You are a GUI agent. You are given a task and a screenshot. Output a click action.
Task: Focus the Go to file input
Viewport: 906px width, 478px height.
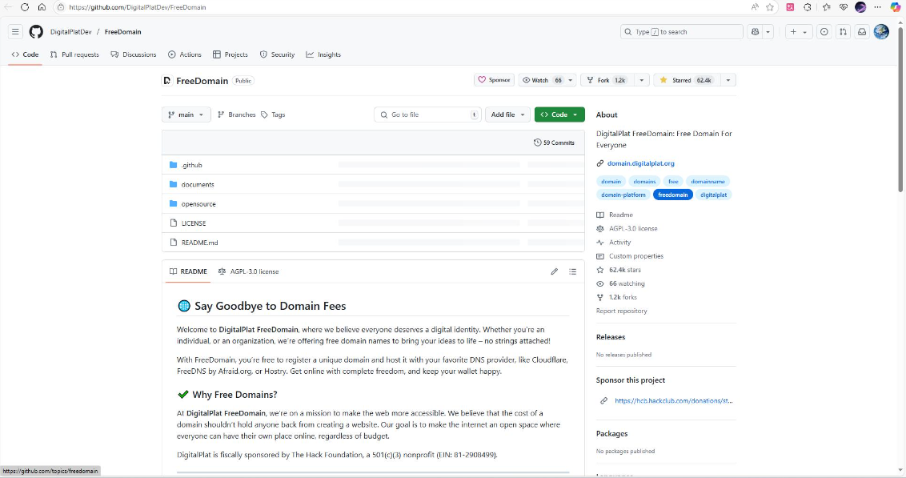coord(427,114)
